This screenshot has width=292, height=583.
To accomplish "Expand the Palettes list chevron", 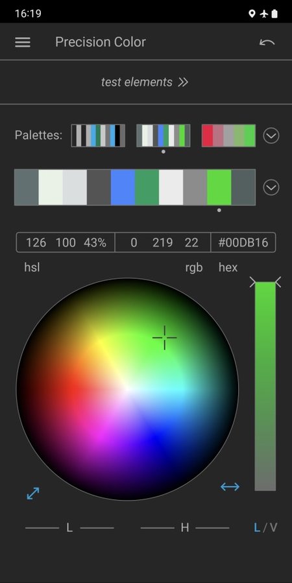I will click(x=271, y=136).
